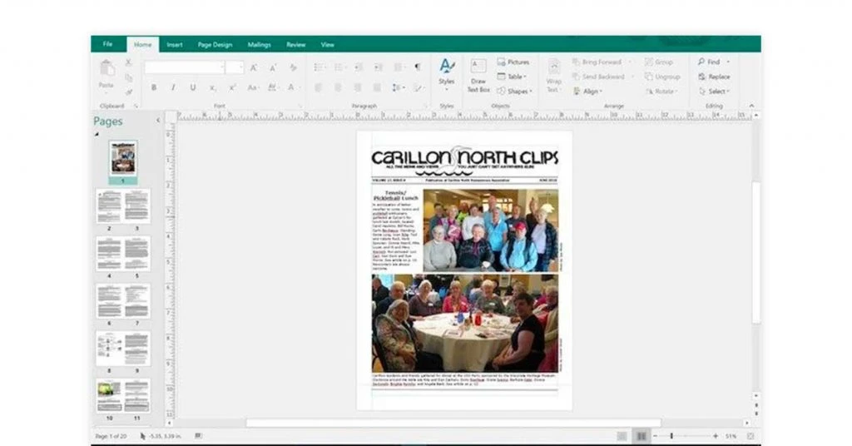Open the font name dropdown

(x=221, y=67)
